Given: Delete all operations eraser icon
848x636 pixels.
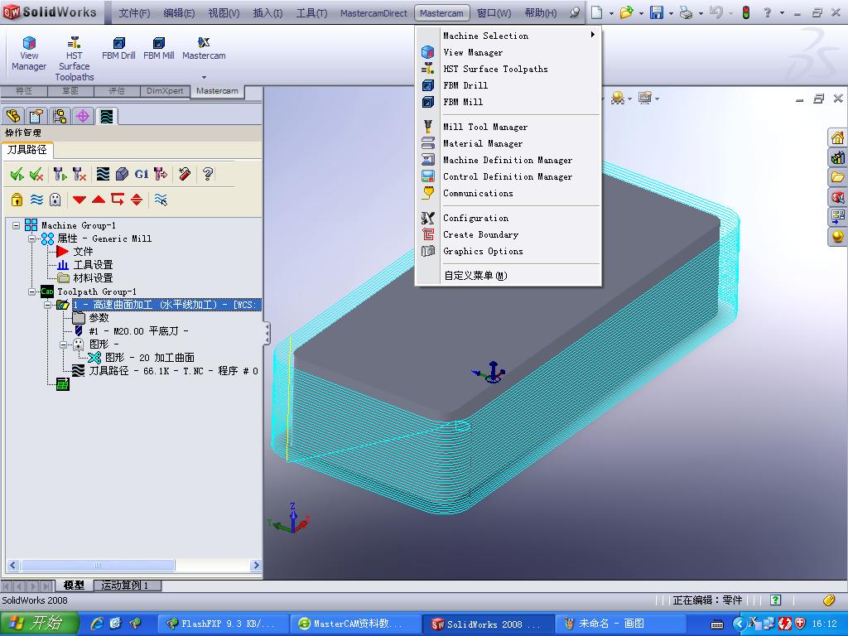Looking at the screenshot, I should click(185, 174).
